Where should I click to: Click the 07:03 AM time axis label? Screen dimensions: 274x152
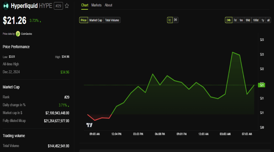247,134
